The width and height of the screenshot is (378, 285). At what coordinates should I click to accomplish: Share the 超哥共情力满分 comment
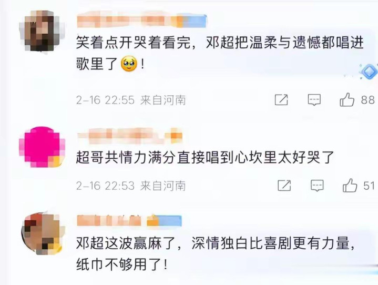(x=284, y=186)
